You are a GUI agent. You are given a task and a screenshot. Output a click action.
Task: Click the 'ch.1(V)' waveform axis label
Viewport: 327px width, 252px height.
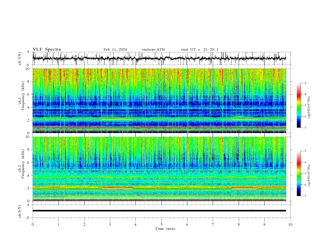[x=20, y=58]
